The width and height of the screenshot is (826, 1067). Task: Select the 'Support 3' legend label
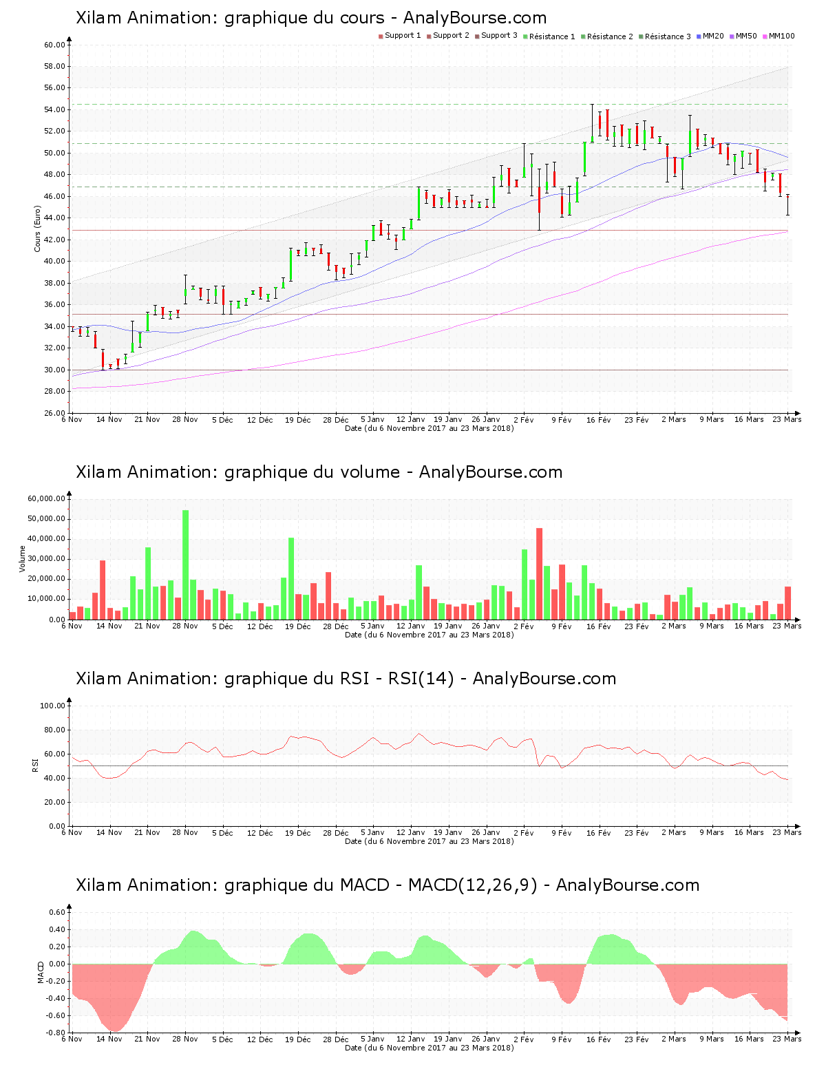(499, 36)
